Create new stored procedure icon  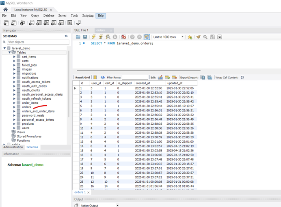pyautogui.click(x=54, y=23)
